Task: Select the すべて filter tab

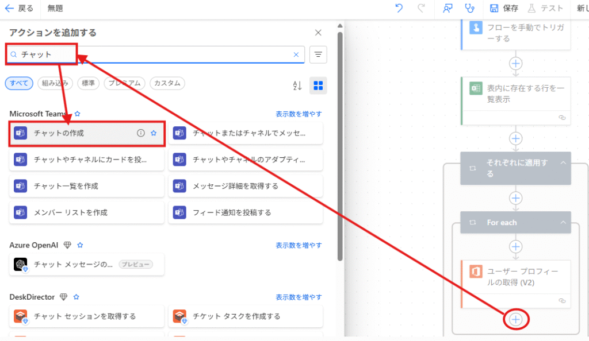Action: 19,83
